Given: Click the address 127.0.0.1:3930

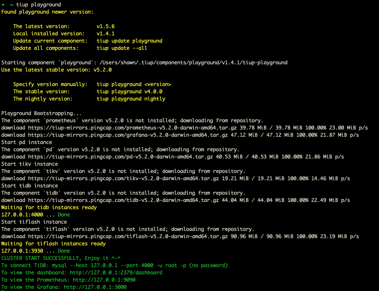Looking at the screenshot, I should (22, 251).
